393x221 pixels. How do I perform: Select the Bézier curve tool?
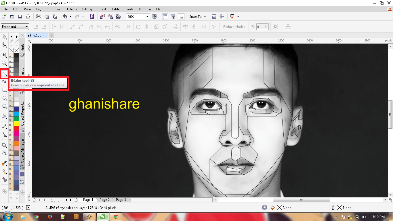tap(4, 73)
